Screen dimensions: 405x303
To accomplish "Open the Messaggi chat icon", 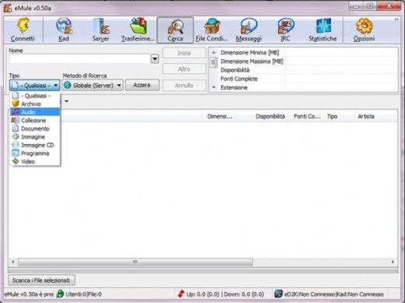I will (x=248, y=26).
